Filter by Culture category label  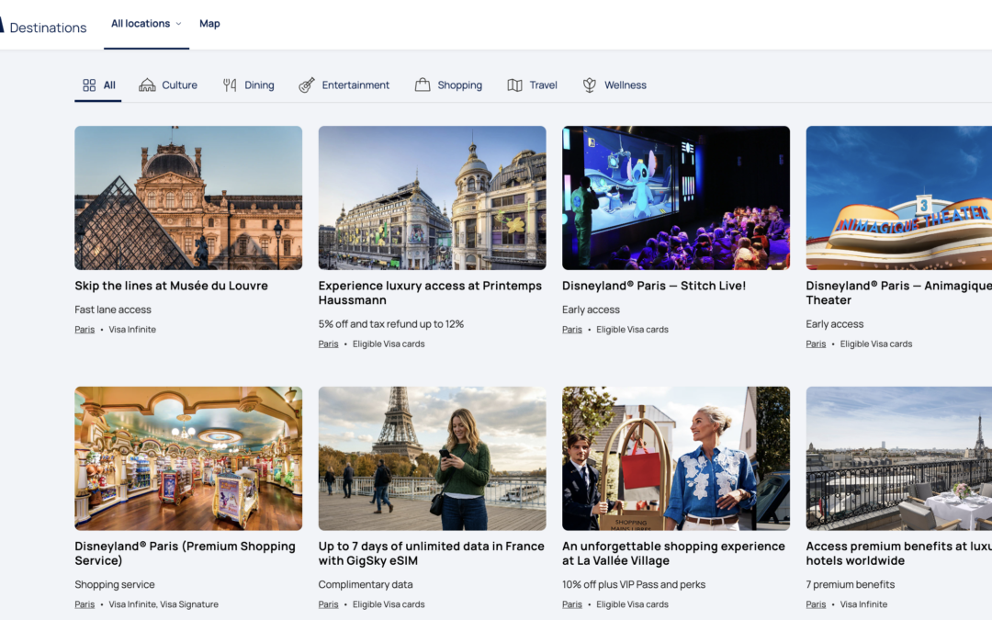180,85
